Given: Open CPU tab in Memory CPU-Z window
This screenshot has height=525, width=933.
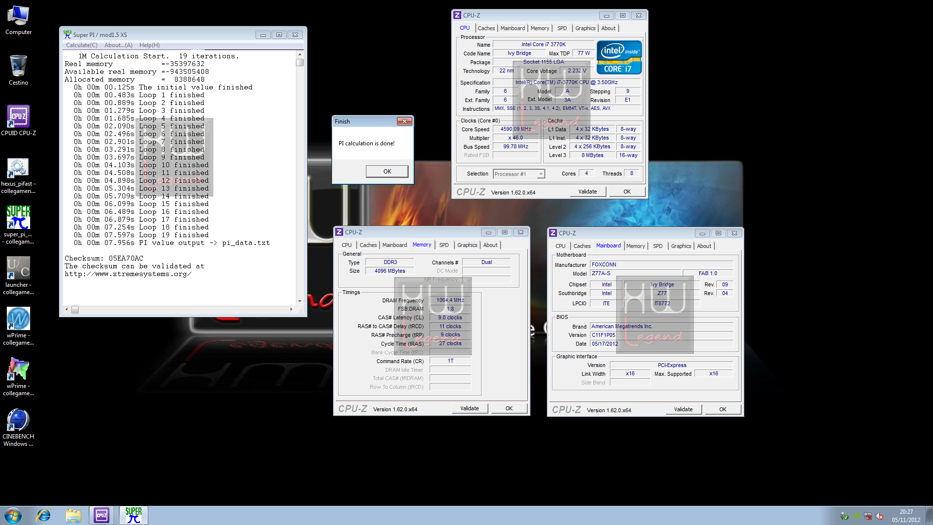Looking at the screenshot, I should coord(346,245).
